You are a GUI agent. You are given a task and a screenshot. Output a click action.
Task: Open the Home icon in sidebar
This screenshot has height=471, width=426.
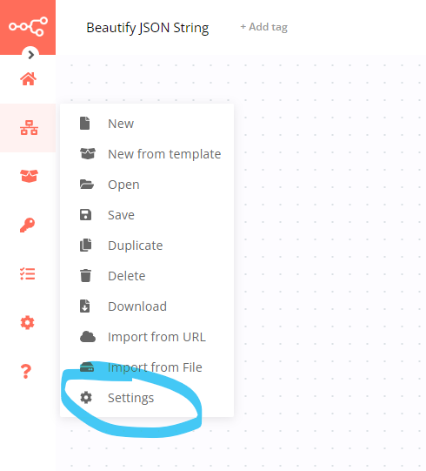point(28,79)
